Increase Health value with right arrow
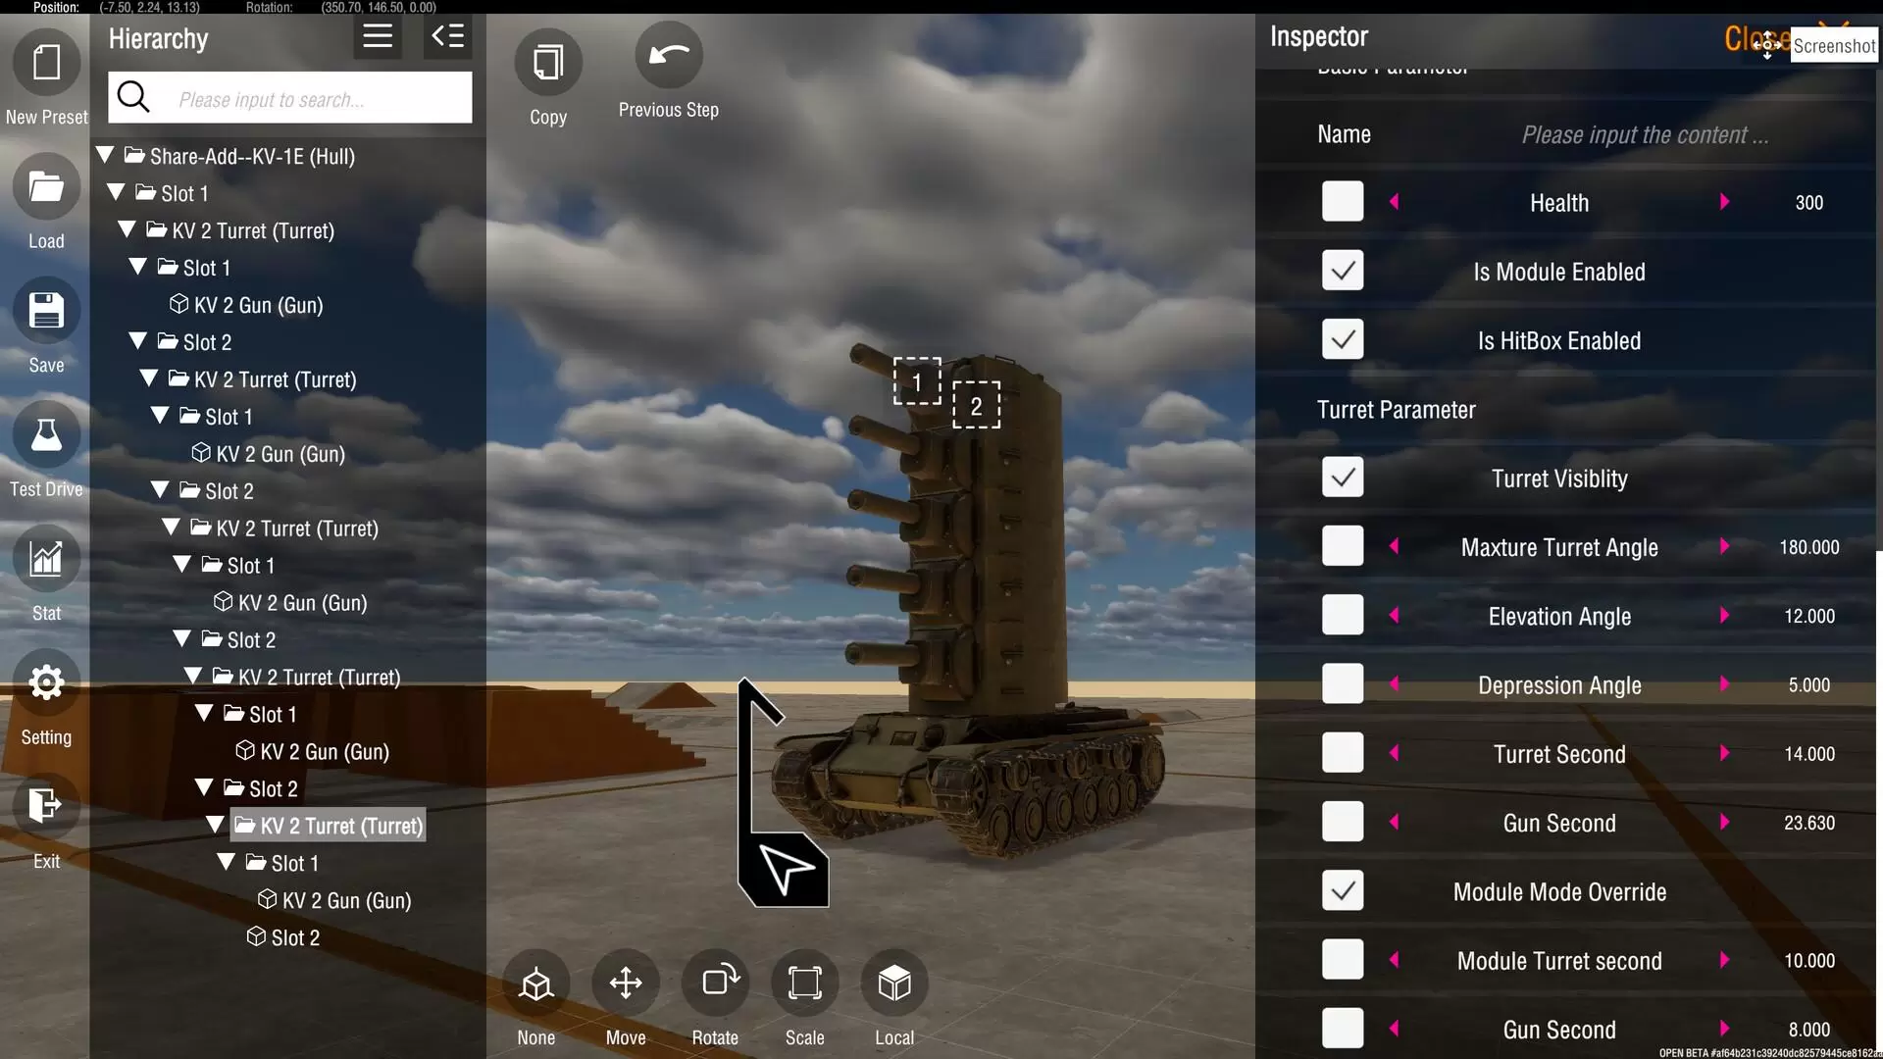Screen dimensions: 1883x1059 point(1724,202)
